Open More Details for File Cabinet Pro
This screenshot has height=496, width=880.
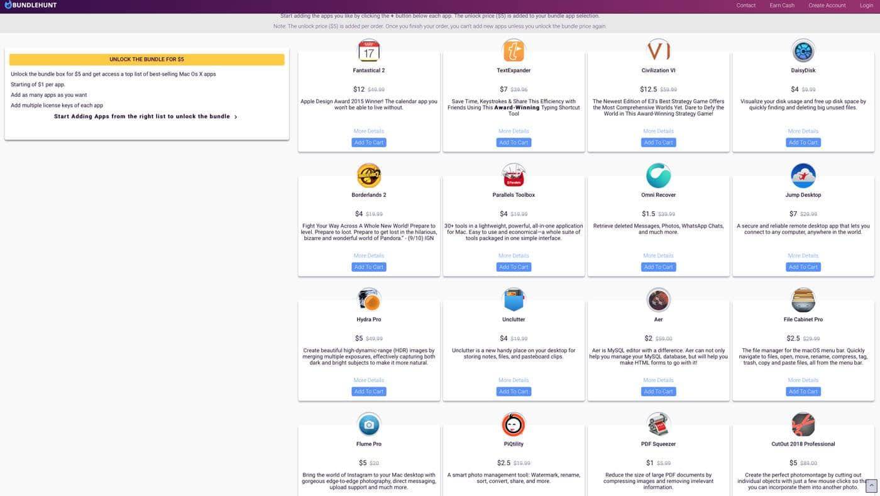803,380
